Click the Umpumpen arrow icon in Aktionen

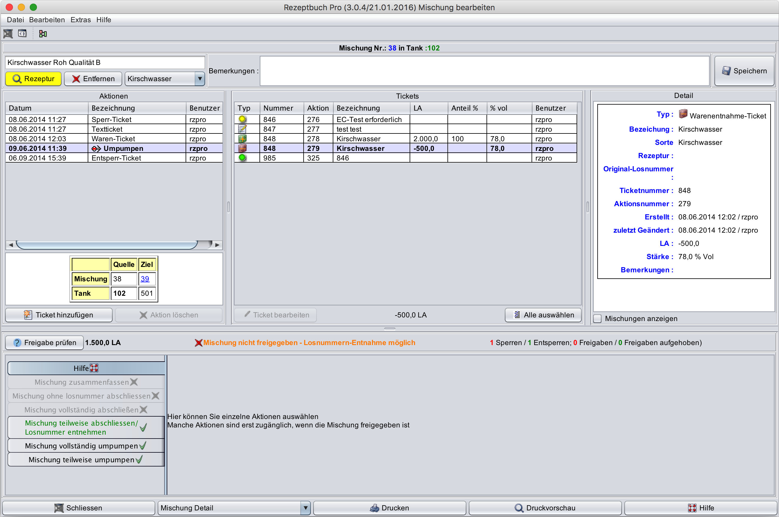click(96, 149)
